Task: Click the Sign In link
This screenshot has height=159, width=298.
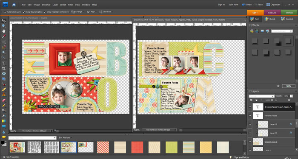Action: (x=221, y=5)
